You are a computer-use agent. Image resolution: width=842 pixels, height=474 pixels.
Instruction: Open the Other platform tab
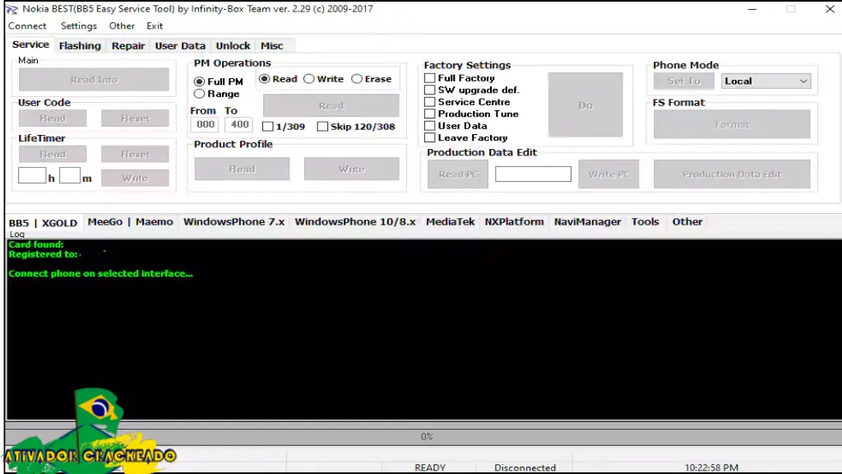(687, 221)
